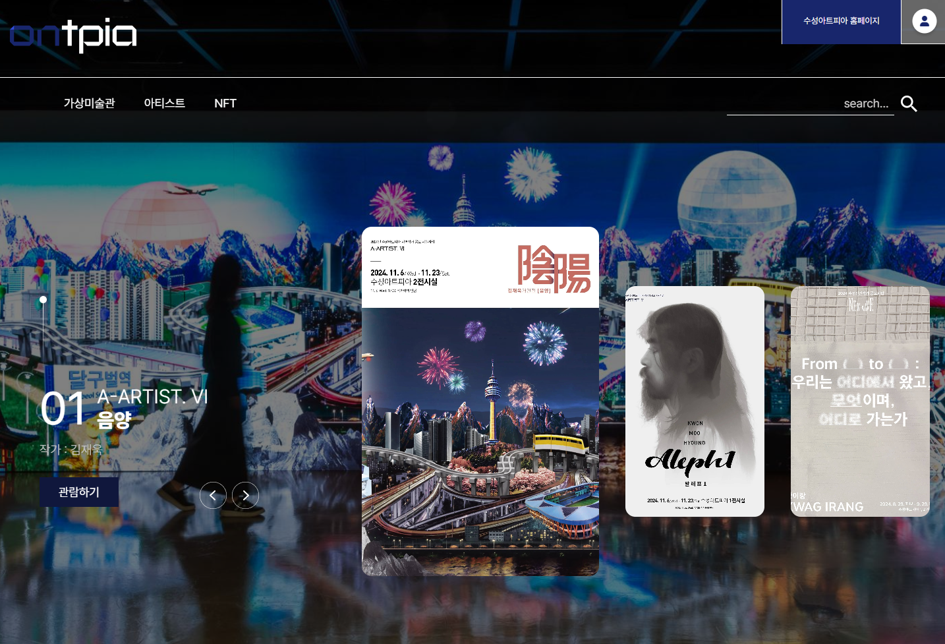945x644 pixels.
Task: Open the user profile icon
Action: click(x=924, y=22)
